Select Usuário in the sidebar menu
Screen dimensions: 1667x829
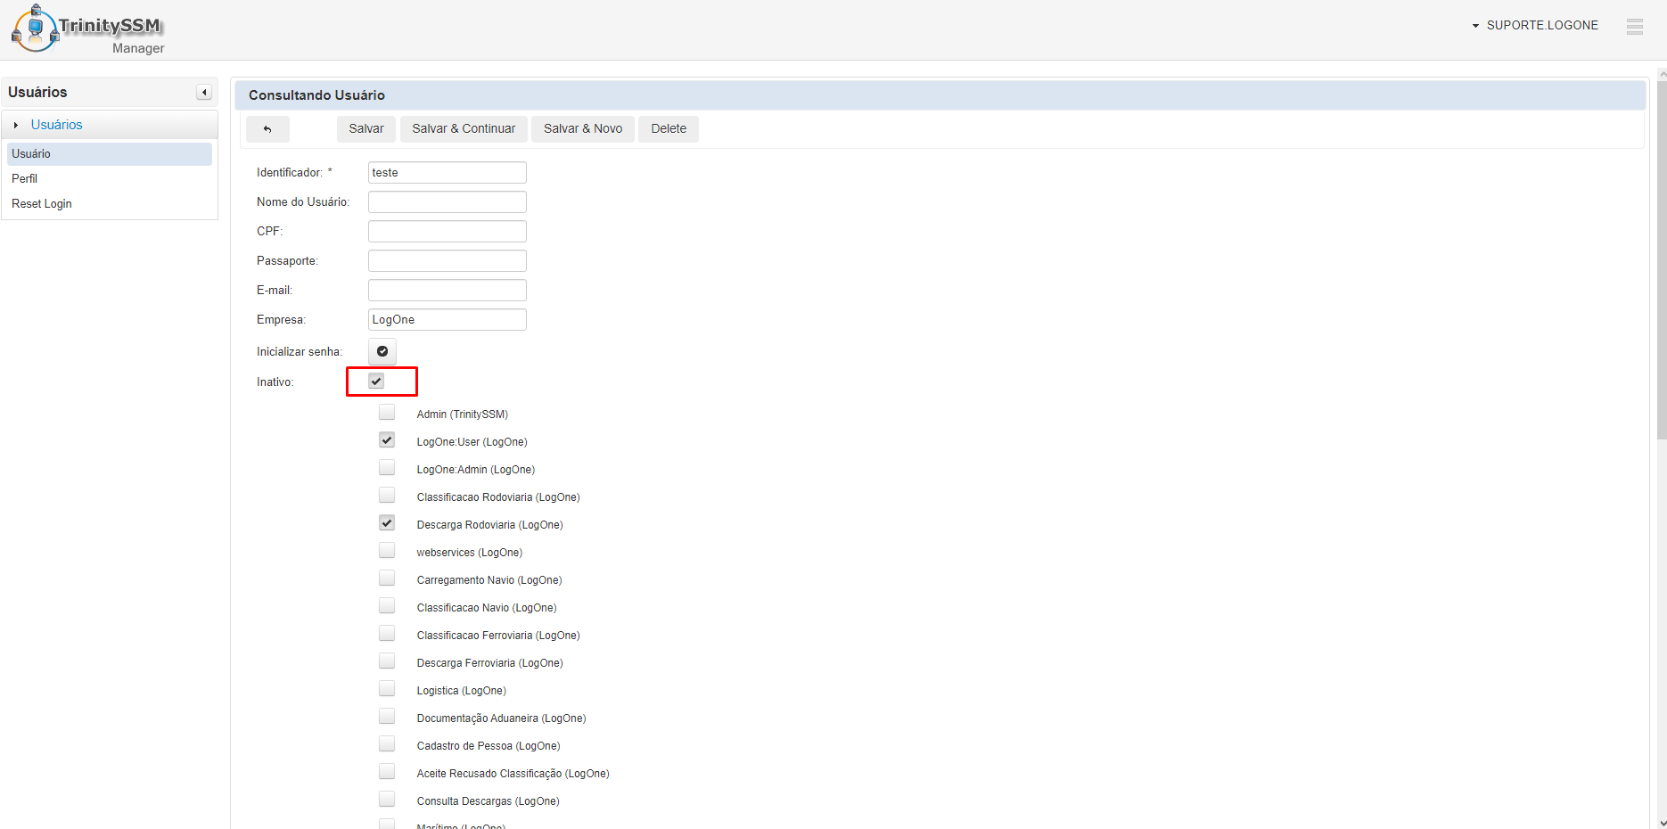tap(31, 154)
